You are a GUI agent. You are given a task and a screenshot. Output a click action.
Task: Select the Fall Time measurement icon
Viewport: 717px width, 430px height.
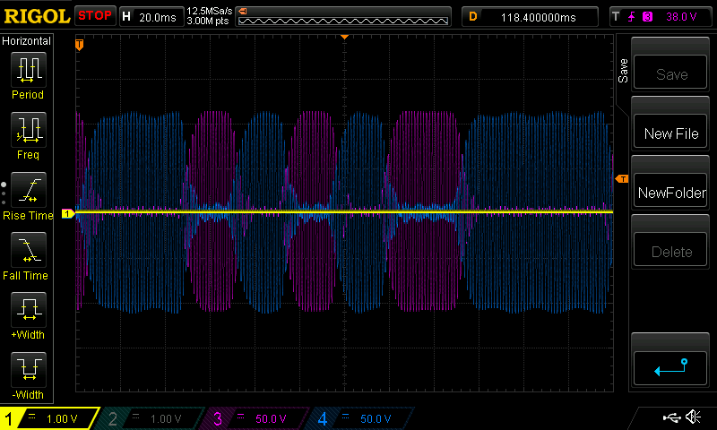click(29, 250)
